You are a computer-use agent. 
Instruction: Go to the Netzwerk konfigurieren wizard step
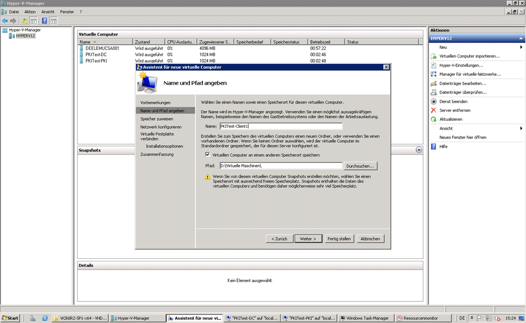pos(161,127)
